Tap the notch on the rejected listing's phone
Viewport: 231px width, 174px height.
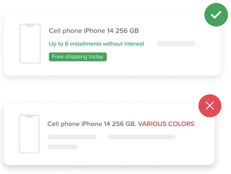click(29, 116)
